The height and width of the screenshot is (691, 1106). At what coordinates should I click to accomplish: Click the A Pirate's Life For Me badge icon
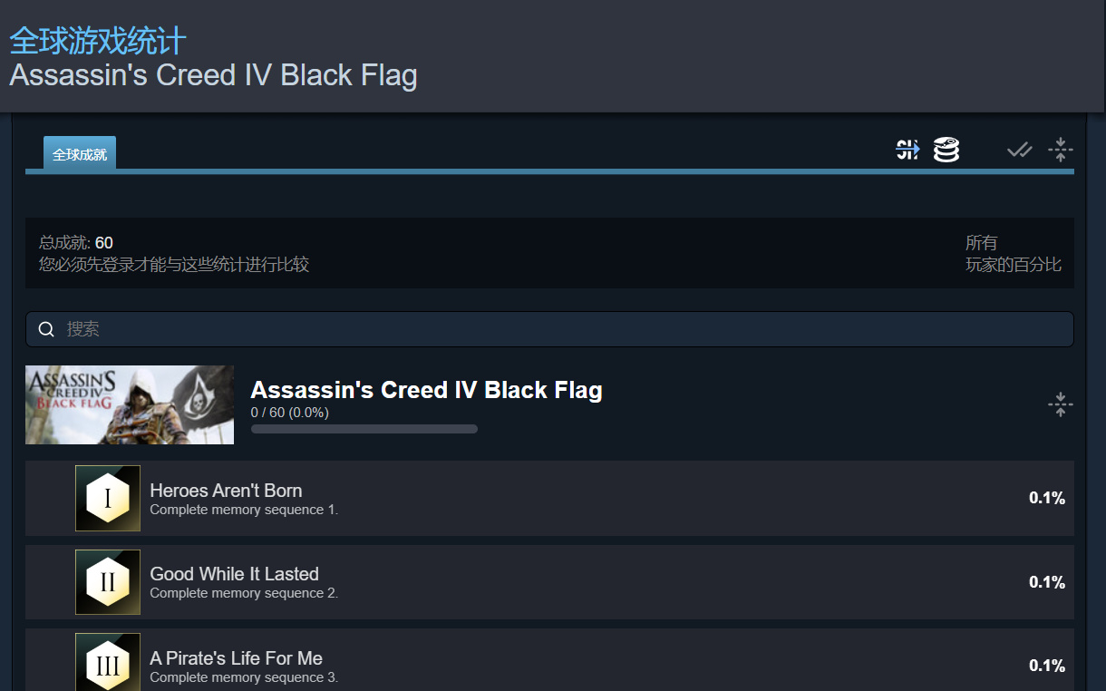click(x=108, y=662)
